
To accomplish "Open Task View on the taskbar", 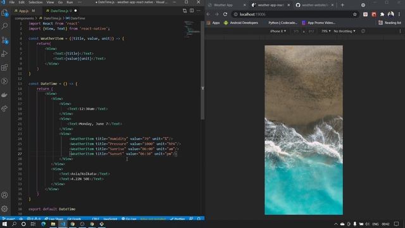I will (33, 224).
